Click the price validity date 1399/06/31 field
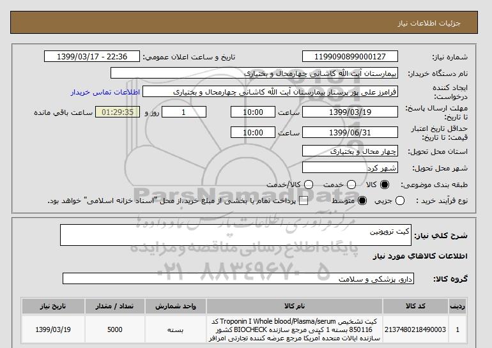The width and height of the screenshot is (492, 348). pos(350,132)
